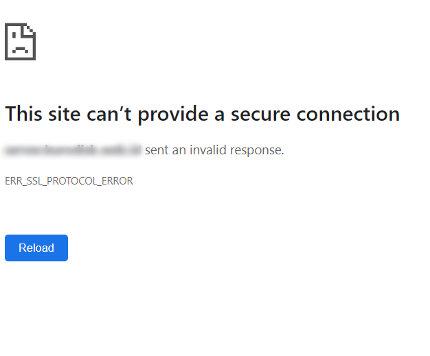Viewport: 430px width, 356px height.
Task: Click the word "secure" in the heading
Action: tap(263, 114)
